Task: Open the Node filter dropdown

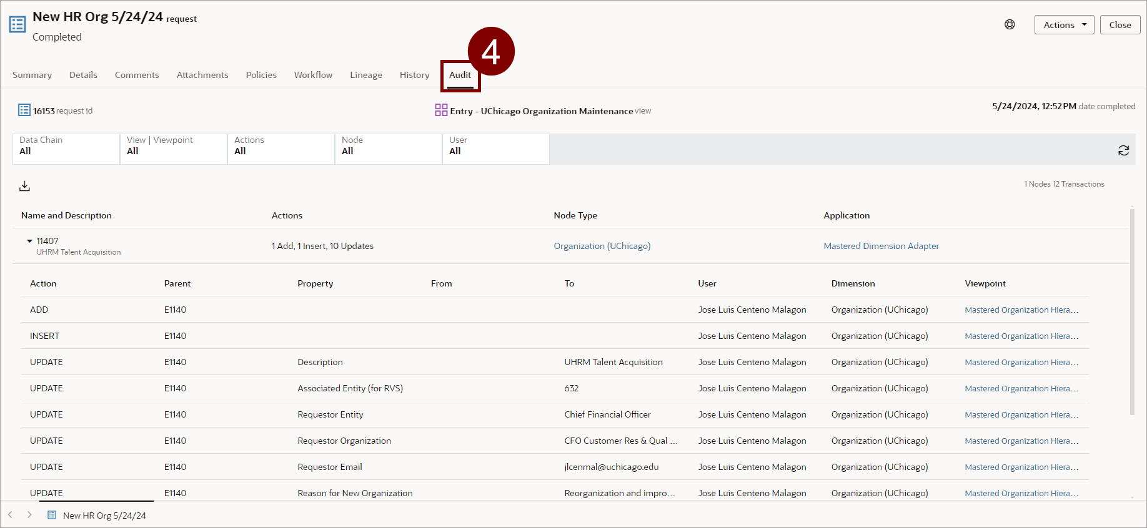Action: pyautogui.click(x=388, y=149)
